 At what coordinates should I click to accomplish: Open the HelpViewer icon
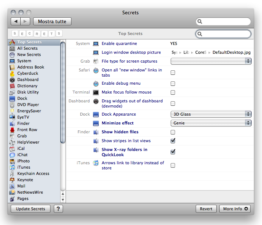tap(12, 142)
